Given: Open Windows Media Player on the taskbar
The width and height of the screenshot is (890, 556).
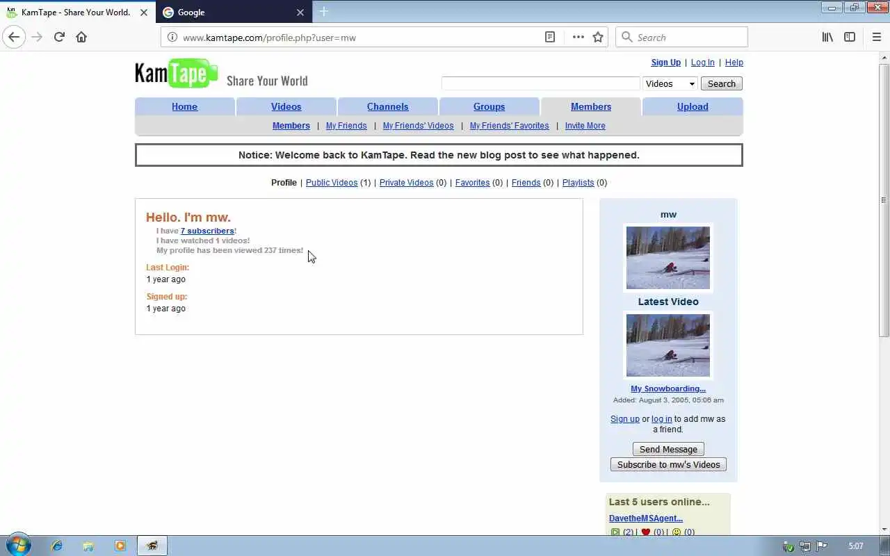Looking at the screenshot, I should [x=120, y=546].
